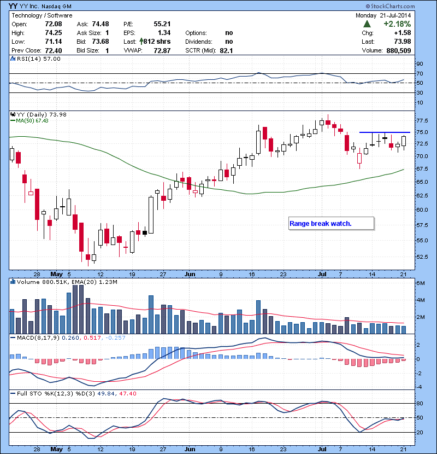
Task: Click the RSI(14) 57.00 label
Action: tap(39, 59)
